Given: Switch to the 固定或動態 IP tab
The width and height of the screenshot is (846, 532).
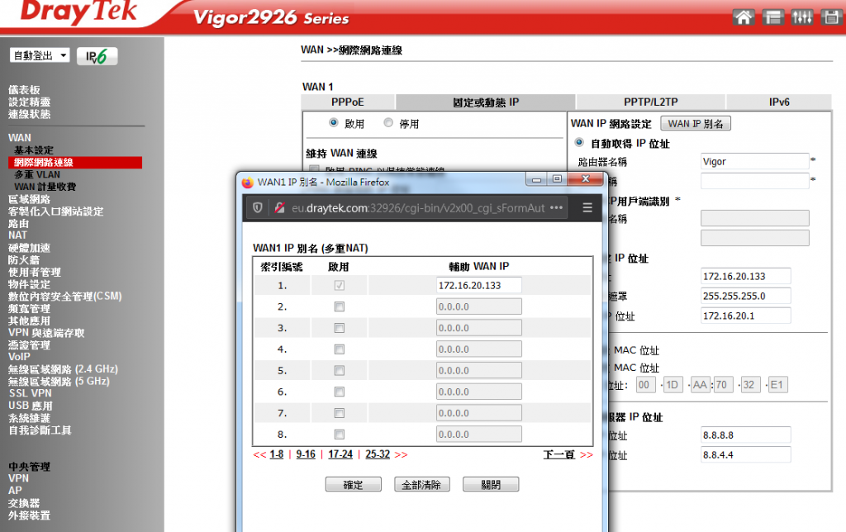Looking at the screenshot, I should pyautogui.click(x=486, y=102).
